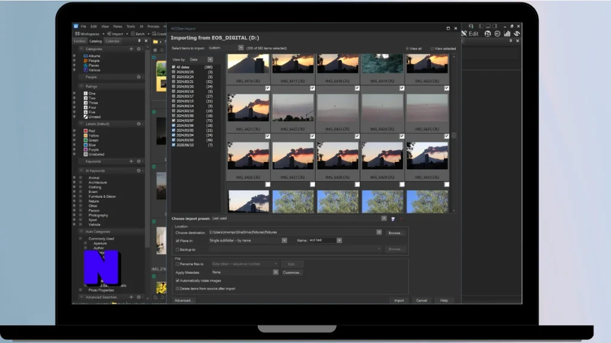Switch to the Calendar tab
Viewport: 611px width, 343px height.
click(112, 41)
